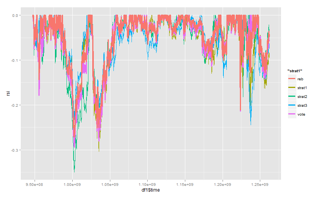Select the 0.0 y-axis tick label
321x197 pixels.
pos(15,15)
